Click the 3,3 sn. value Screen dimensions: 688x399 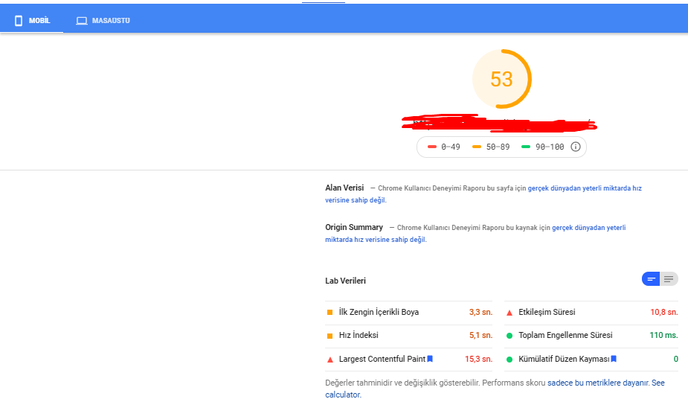481,312
